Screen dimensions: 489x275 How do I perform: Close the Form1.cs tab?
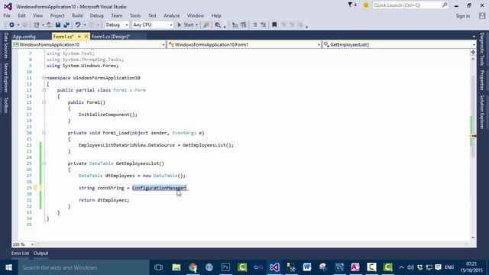pos(86,37)
